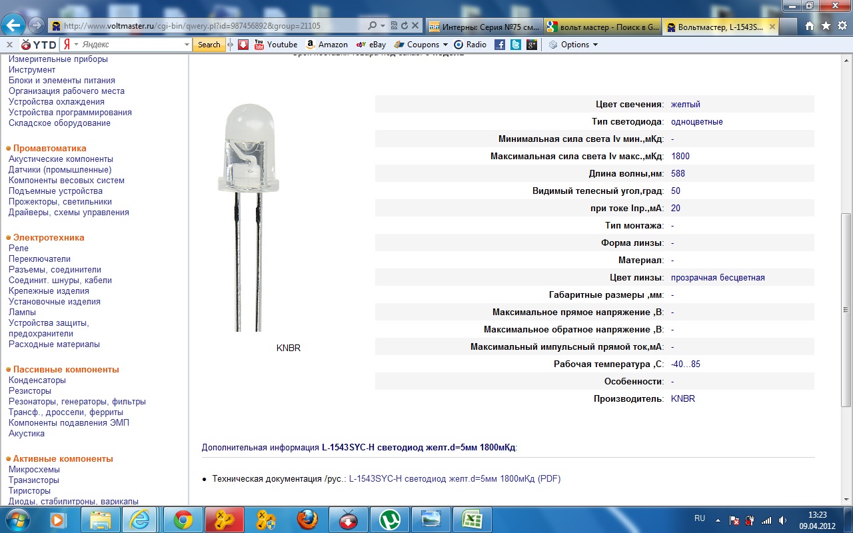Open the Промавтоматика section heading

(x=50, y=148)
